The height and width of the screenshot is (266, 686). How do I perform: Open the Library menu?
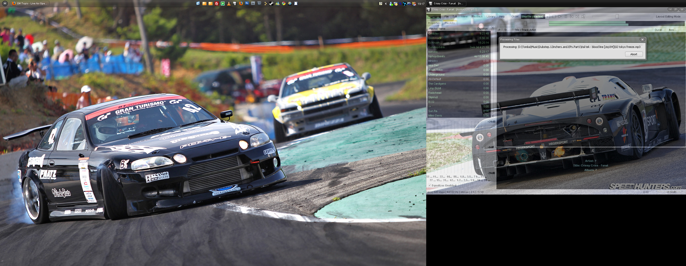point(491,16)
